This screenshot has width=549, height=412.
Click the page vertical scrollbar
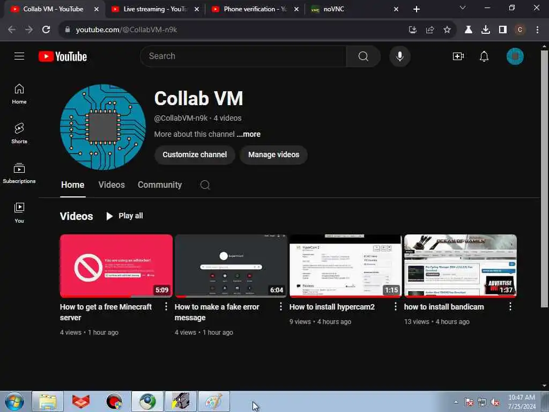pyautogui.click(x=544, y=179)
